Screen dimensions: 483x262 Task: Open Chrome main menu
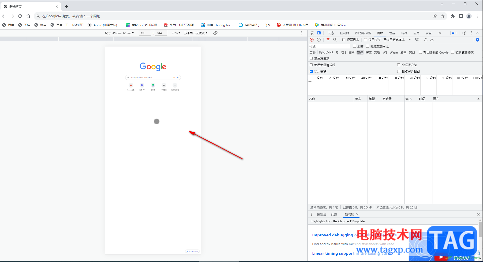click(477, 16)
